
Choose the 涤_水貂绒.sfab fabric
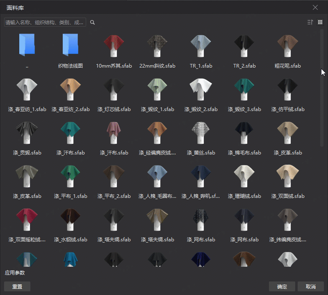[x=71, y=220]
